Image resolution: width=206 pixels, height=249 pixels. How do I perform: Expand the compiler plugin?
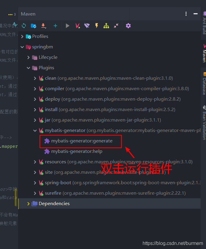tap(35, 89)
